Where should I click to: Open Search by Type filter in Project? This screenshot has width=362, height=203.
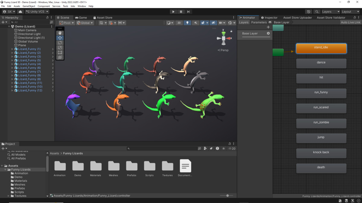point(205,148)
